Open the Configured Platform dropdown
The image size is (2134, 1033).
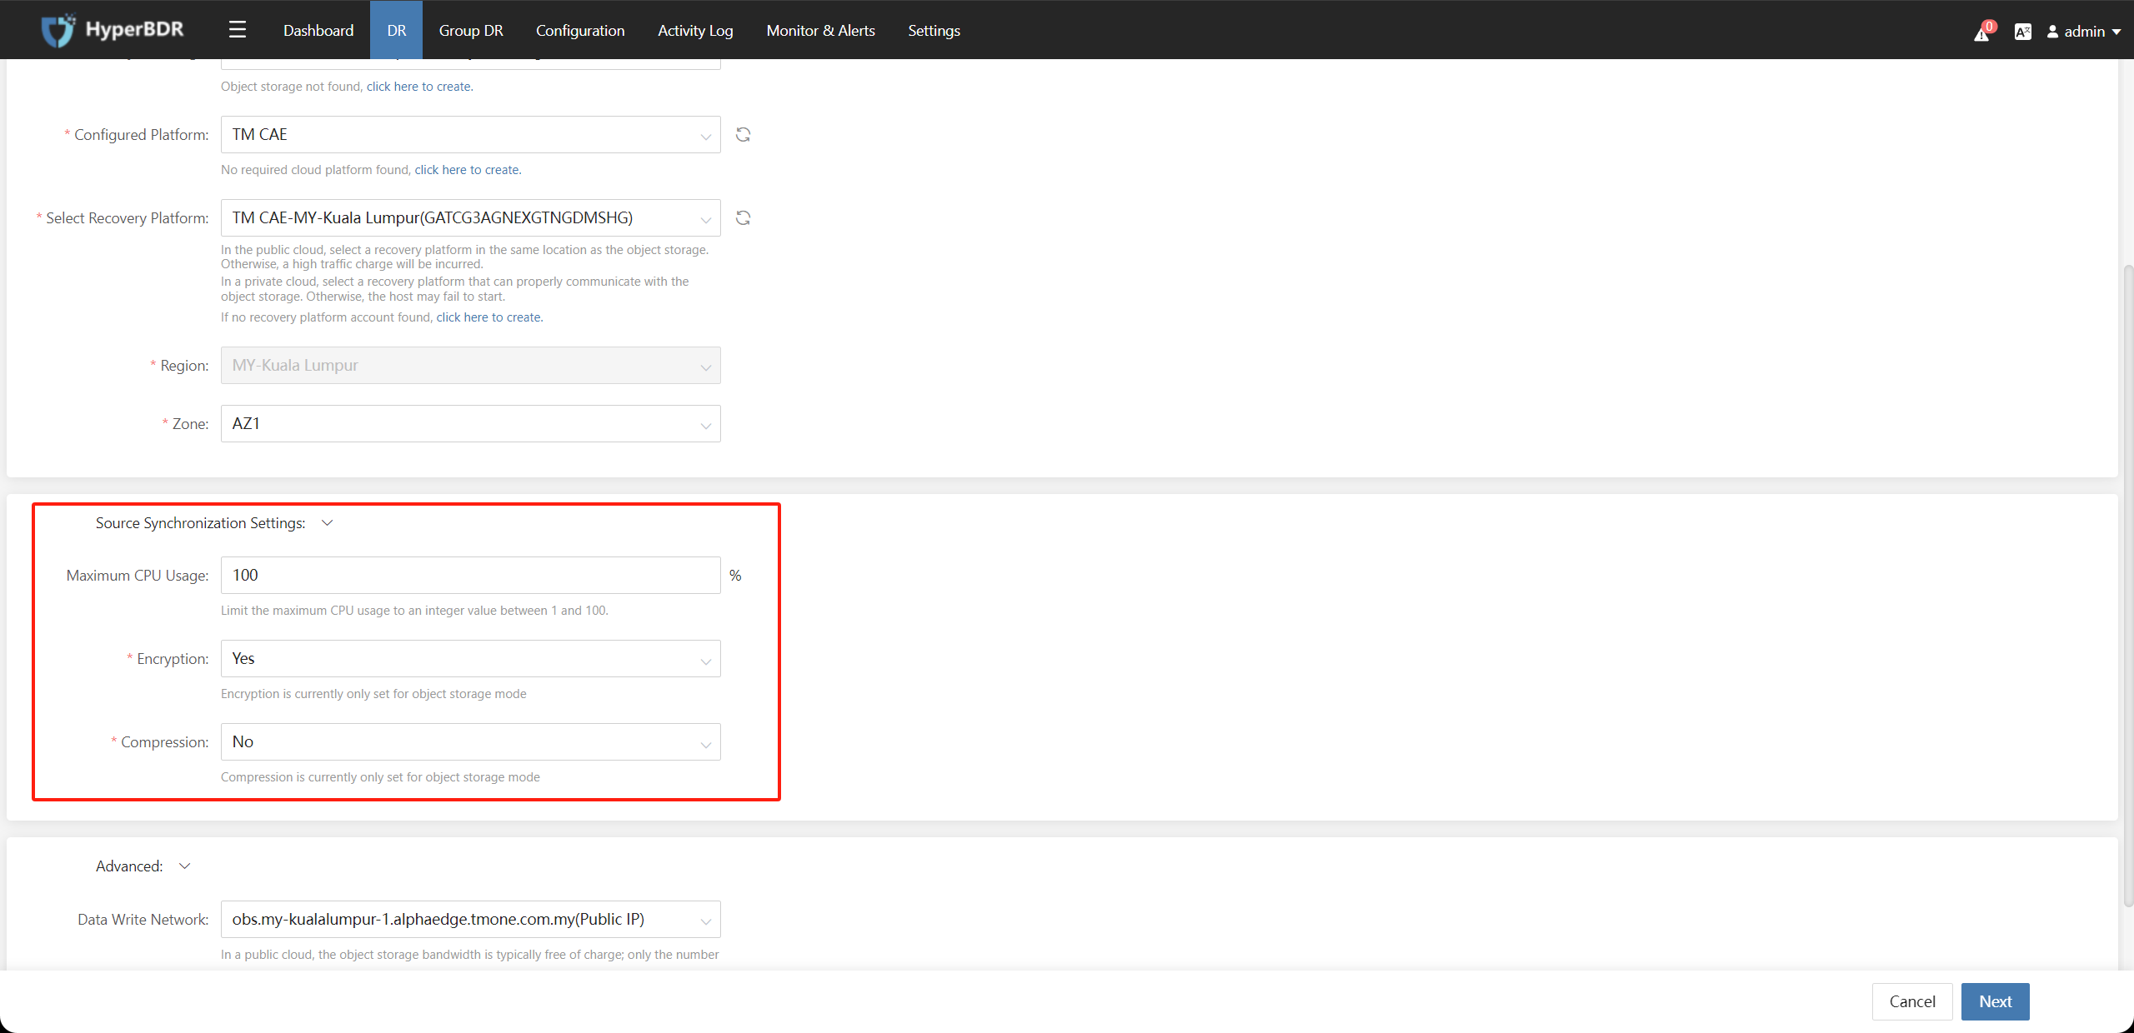(471, 135)
